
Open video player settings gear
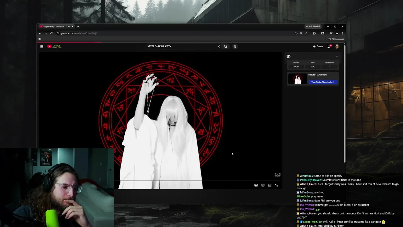pos(263,185)
